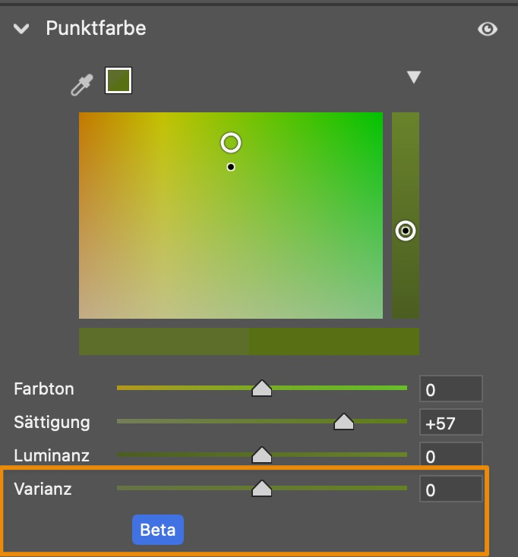Click the right half of color comparison bar
518x557 pixels.
(334, 341)
